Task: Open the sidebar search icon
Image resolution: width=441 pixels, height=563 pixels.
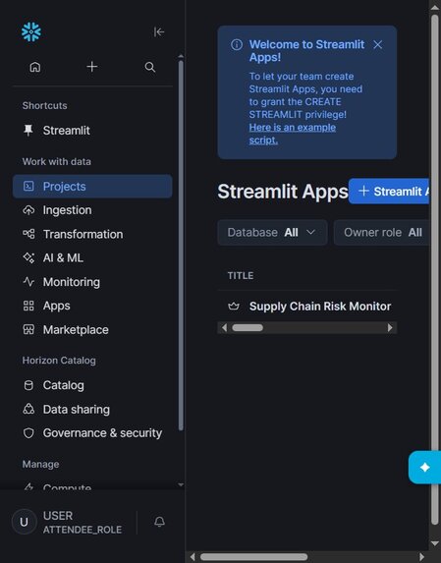Action: click(150, 67)
